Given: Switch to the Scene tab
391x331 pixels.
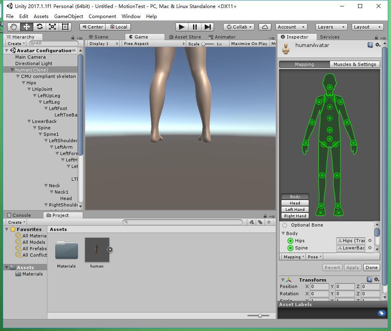Looking at the screenshot, I should click(x=98, y=37).
